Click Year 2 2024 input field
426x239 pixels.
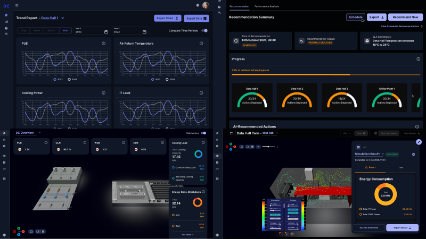(x=130, y=30)
